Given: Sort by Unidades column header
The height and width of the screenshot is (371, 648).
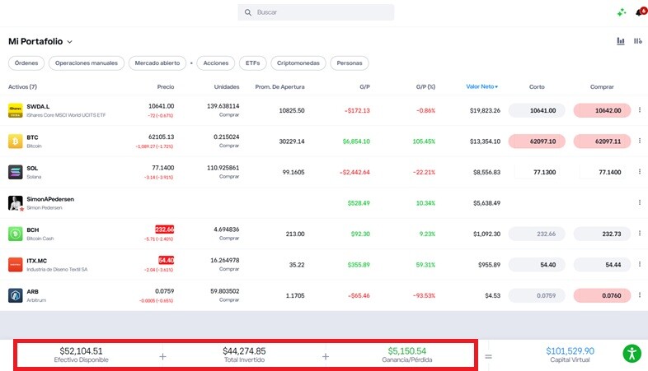Looking at the screenshot, I should pyautogui.click(x=227, y=87).
